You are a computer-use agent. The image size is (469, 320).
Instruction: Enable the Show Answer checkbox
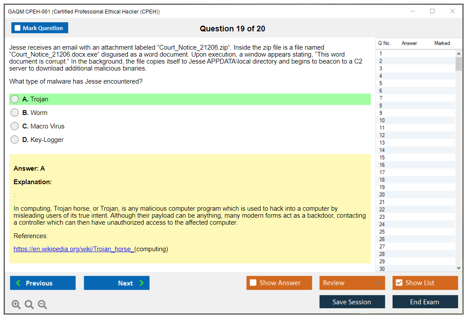[x=253, y=283]
